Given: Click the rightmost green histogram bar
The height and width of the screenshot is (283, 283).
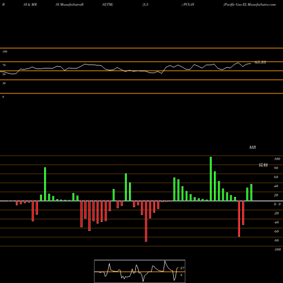Looking at the screenshot, I should point(251,192).
